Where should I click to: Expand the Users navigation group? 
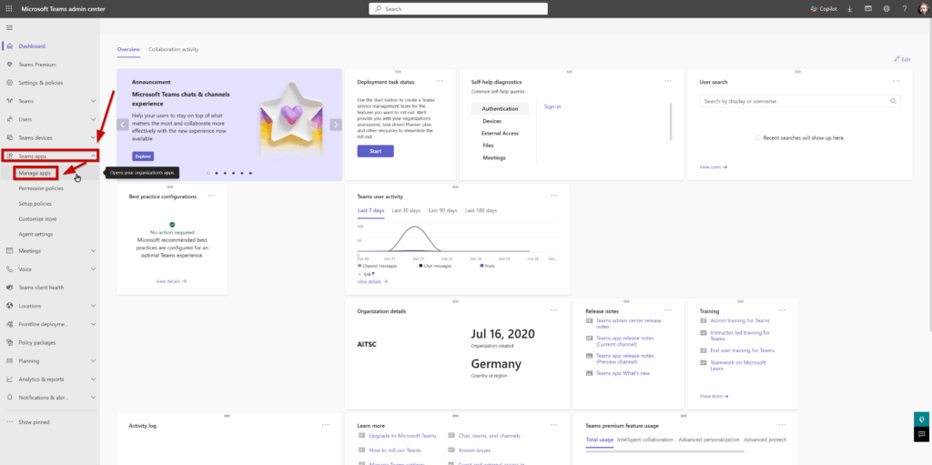click(93, 119)
